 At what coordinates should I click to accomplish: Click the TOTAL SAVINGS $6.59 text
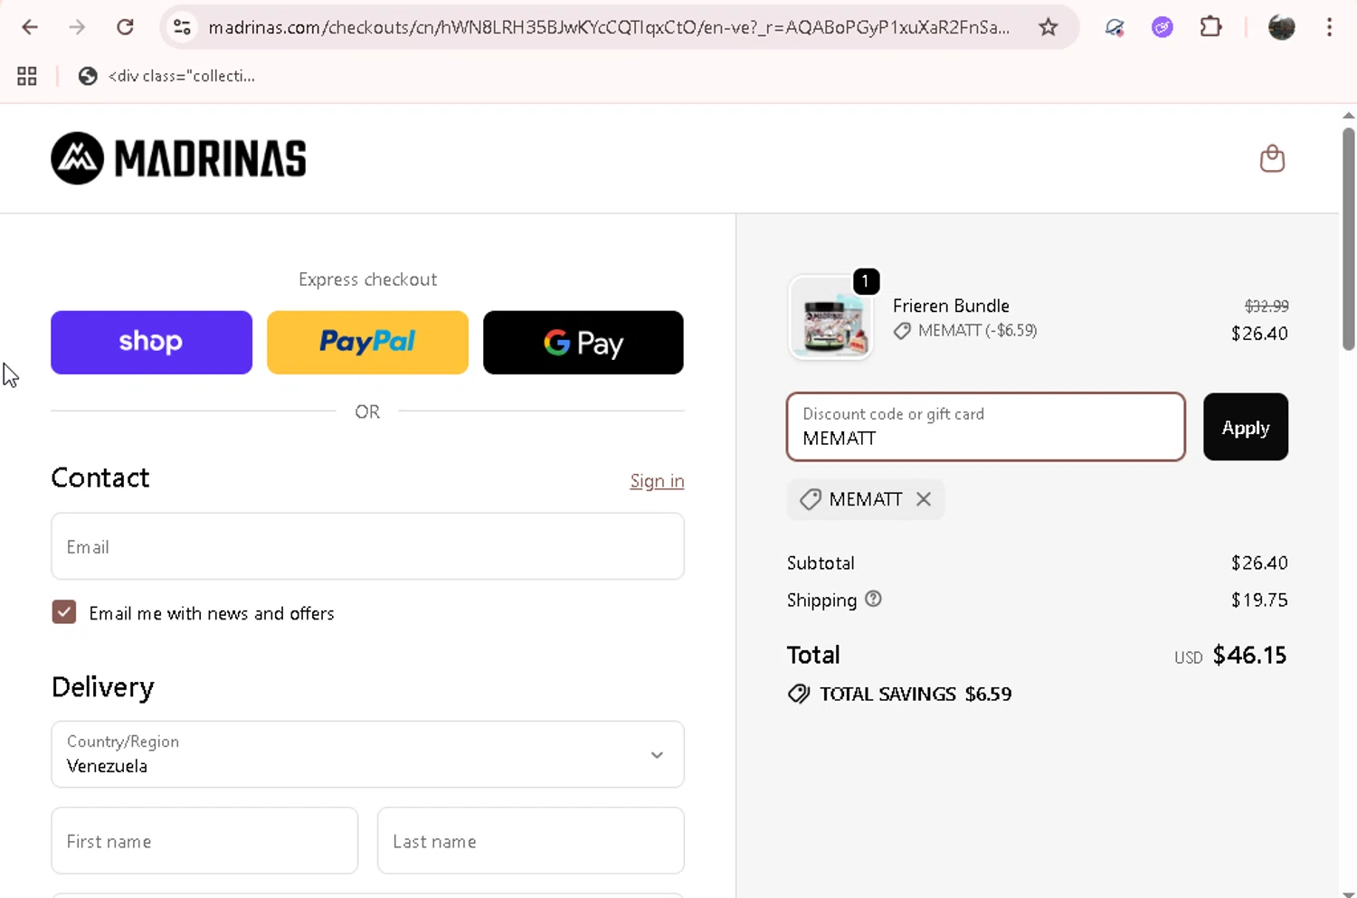[x=916, y=694]
